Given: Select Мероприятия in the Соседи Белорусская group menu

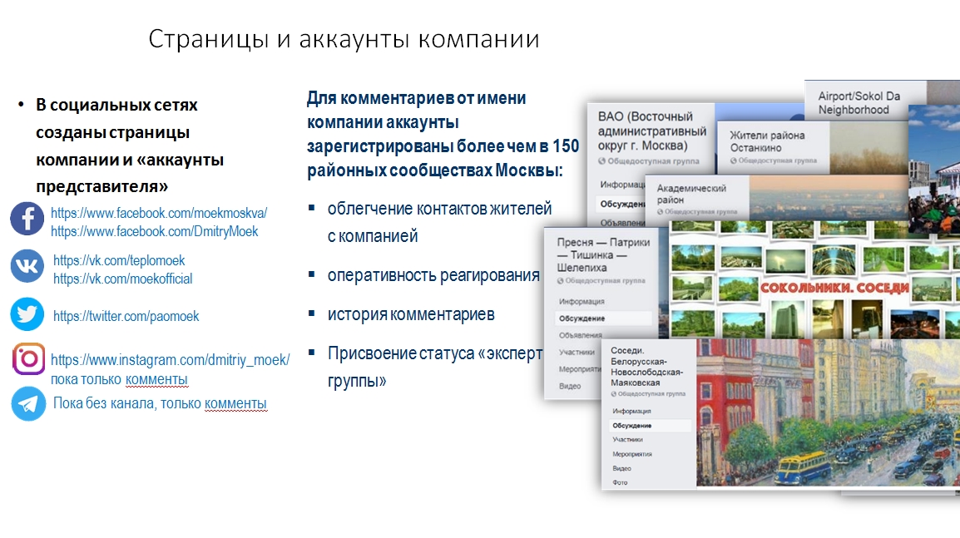Looking at the screenshot, I should pos(632,454).
